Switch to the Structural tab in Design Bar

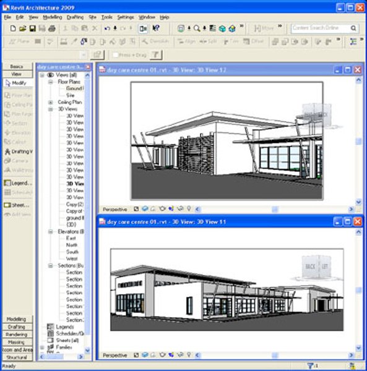(x=17, y=357)
